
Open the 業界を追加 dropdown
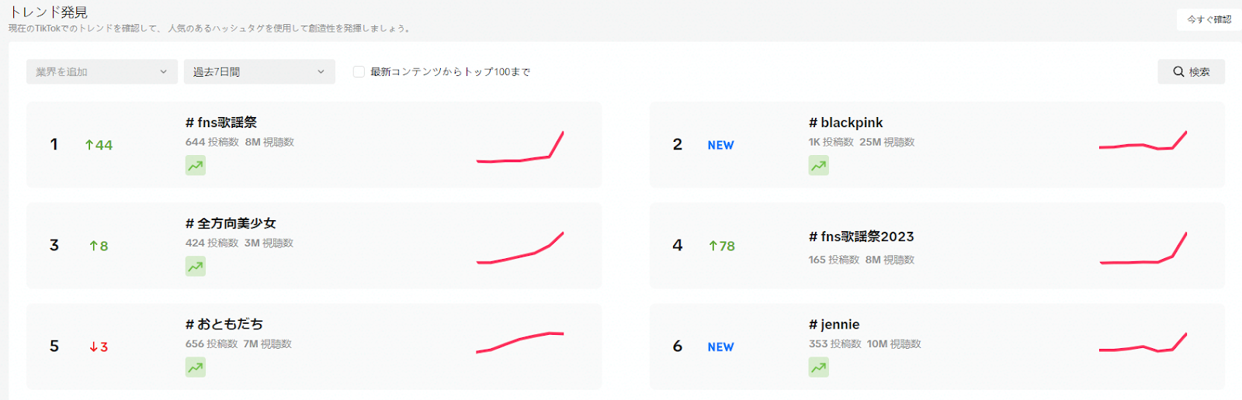coord(102,72)
